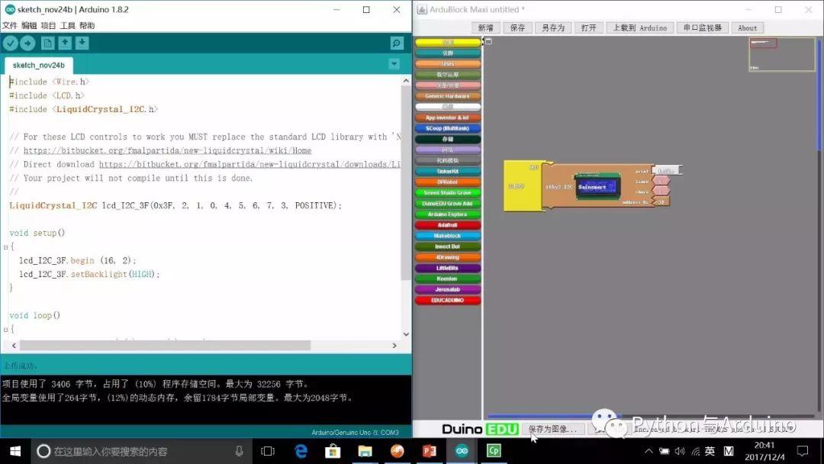The height and width of the screenshot is (464, 824).
Task: Expand the DuinoEDU Grove Add category
Action: [447, 203]
